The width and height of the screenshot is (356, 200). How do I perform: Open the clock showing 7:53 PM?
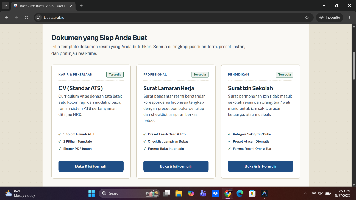point(342,193)
